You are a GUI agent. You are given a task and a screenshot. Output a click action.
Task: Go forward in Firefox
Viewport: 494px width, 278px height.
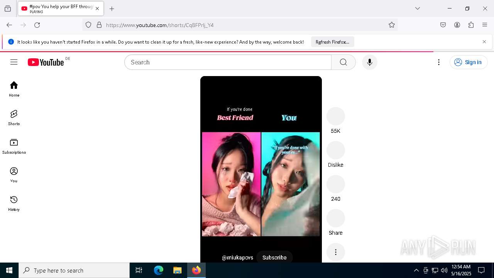point(23,25)
